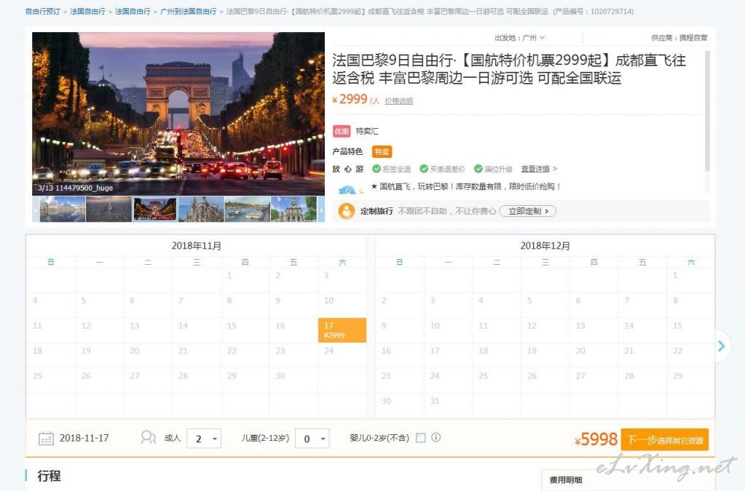745x491 pixels.
Task: Click the orange 定制旅行 avatar icon
Action: point(347,211)
